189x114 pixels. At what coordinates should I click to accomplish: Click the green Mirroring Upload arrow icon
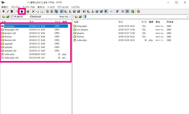tap(28, 12)
